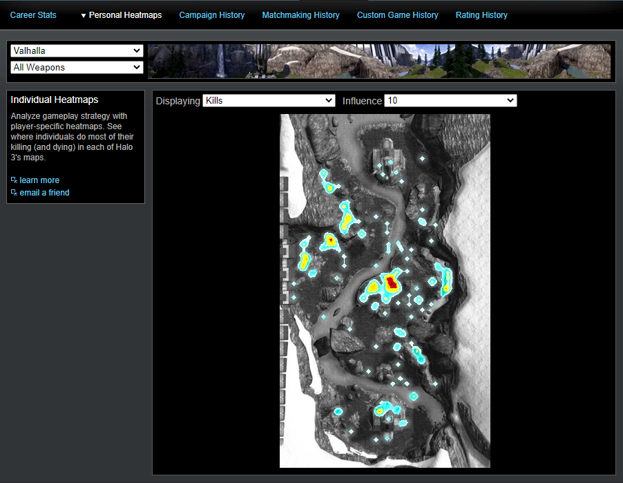Image resolution: width=623 pixels, height=483 pixels.
Task: Expand the All Weapons dropdown
Action: coord(77,67)
